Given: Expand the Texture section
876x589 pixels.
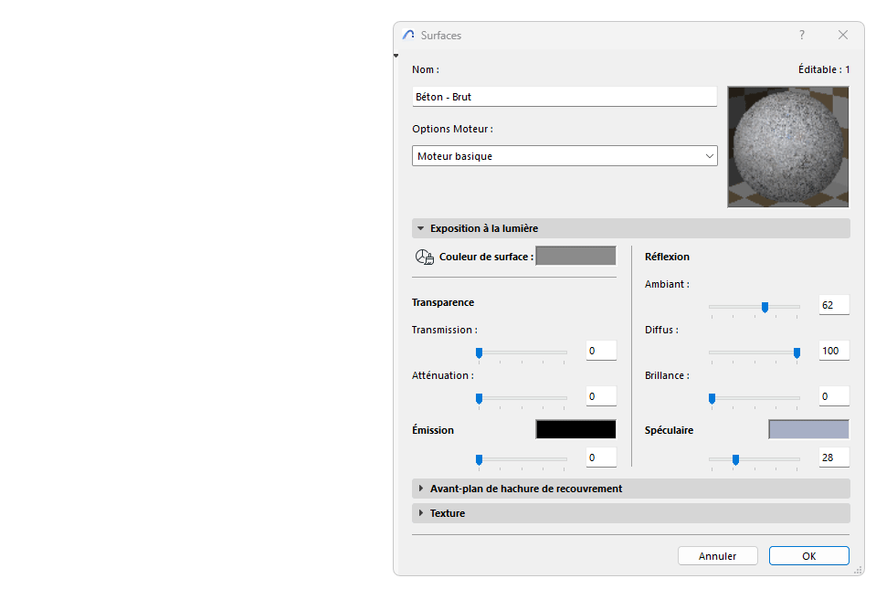Looking at the screenshot, I should (x=421, y=513).
